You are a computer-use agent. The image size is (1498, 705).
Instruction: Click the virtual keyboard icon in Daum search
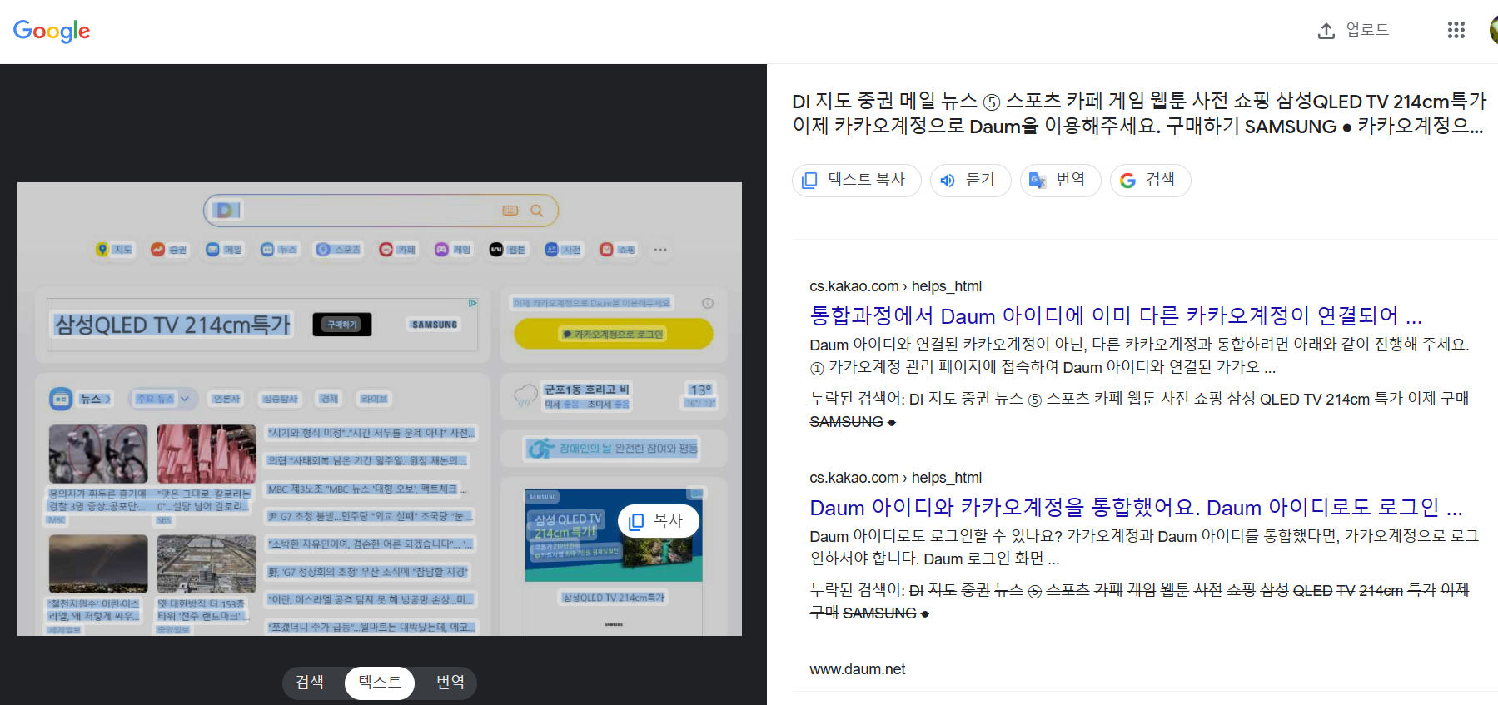coord(510,211)
